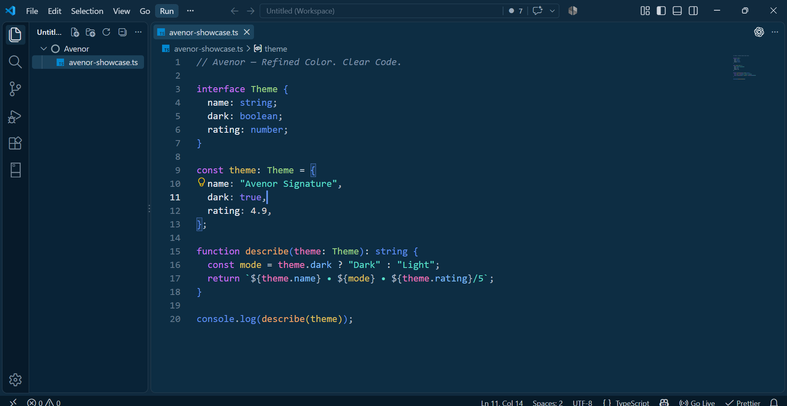Image resolution: width=787 pixels, height=406 pixels.
Task: Collapse all folders in Explorer
Action: tap(122, 32)
